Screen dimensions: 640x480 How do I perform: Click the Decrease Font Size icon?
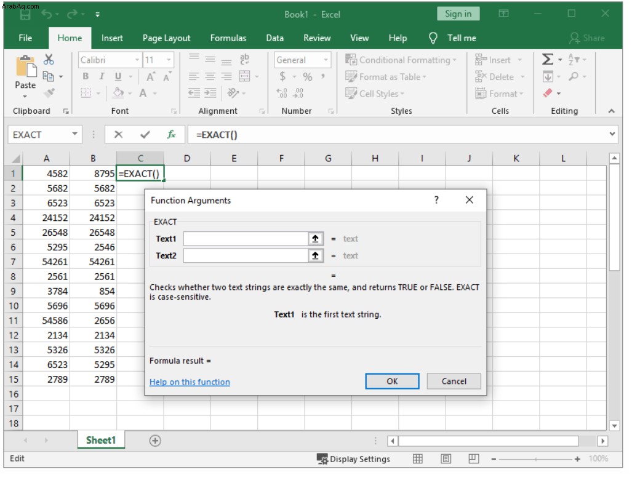click(167, 77)
